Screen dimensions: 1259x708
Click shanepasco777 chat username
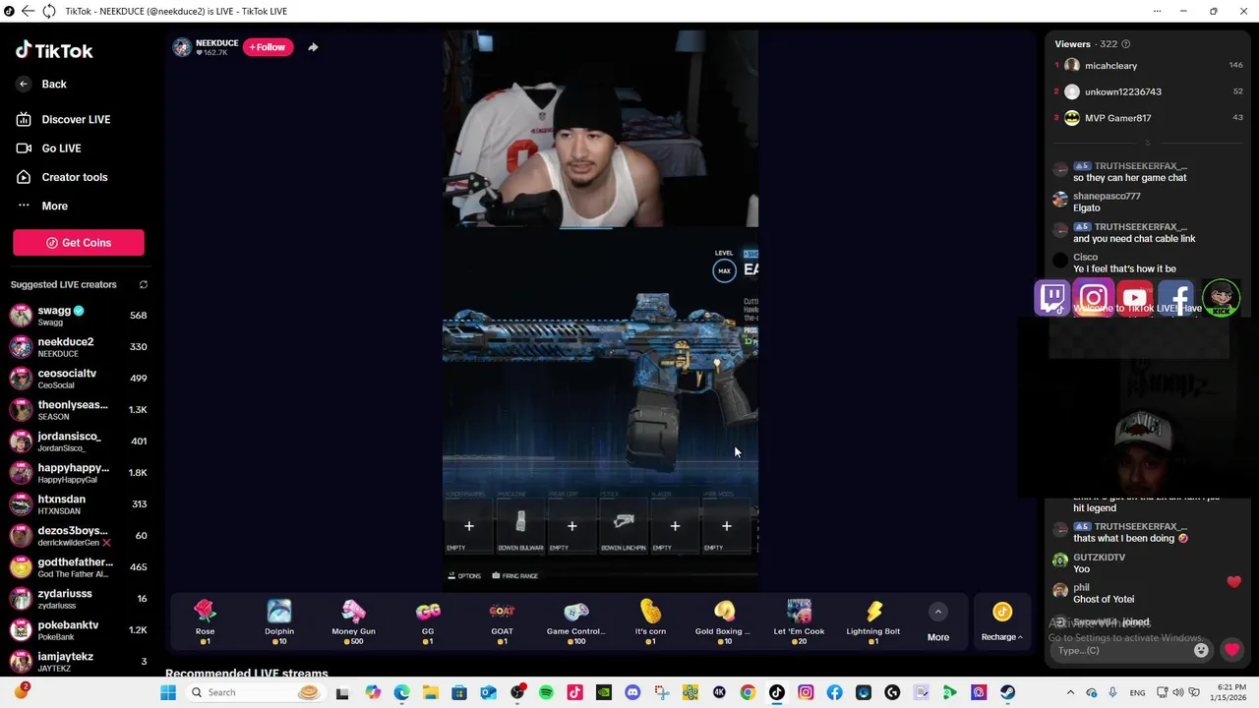pos(1107,196)
